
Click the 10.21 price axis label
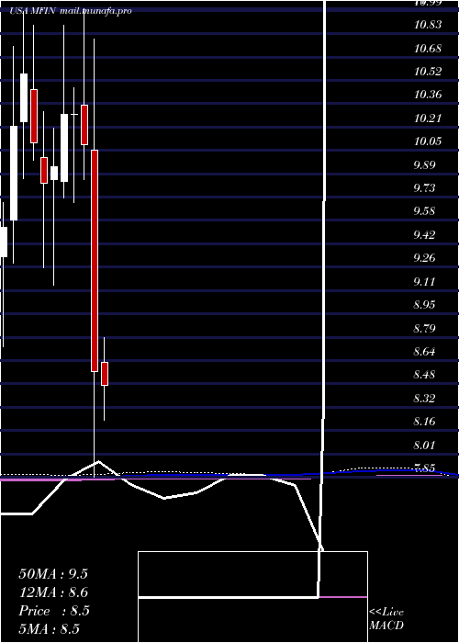(x=428, y=118)
